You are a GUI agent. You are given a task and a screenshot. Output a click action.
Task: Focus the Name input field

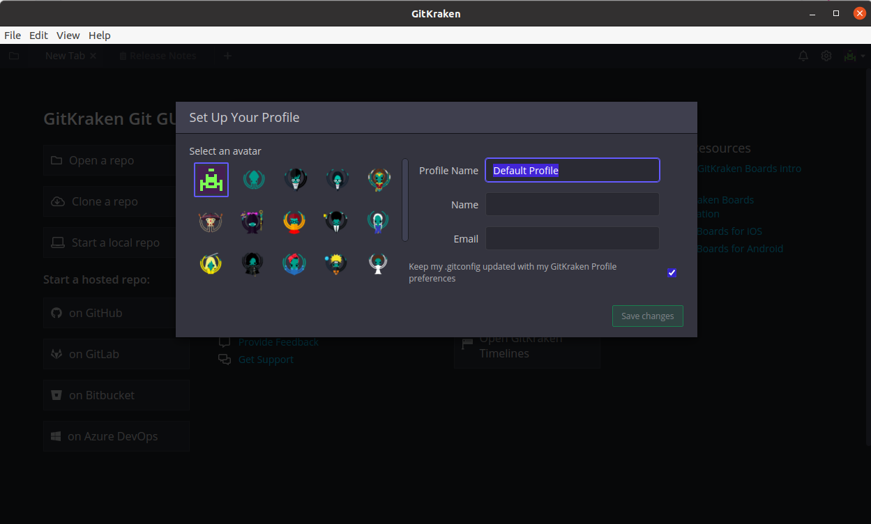(573, 204)
